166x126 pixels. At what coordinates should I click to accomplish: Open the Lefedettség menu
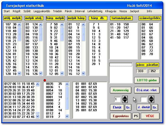95,11
